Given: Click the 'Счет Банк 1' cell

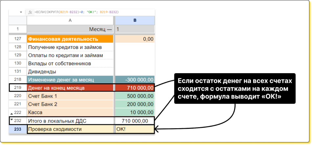Looking at the screenshot, I should coord(70,96).
